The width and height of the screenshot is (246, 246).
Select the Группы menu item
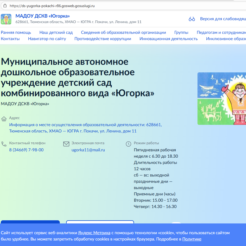pos(181,33)
